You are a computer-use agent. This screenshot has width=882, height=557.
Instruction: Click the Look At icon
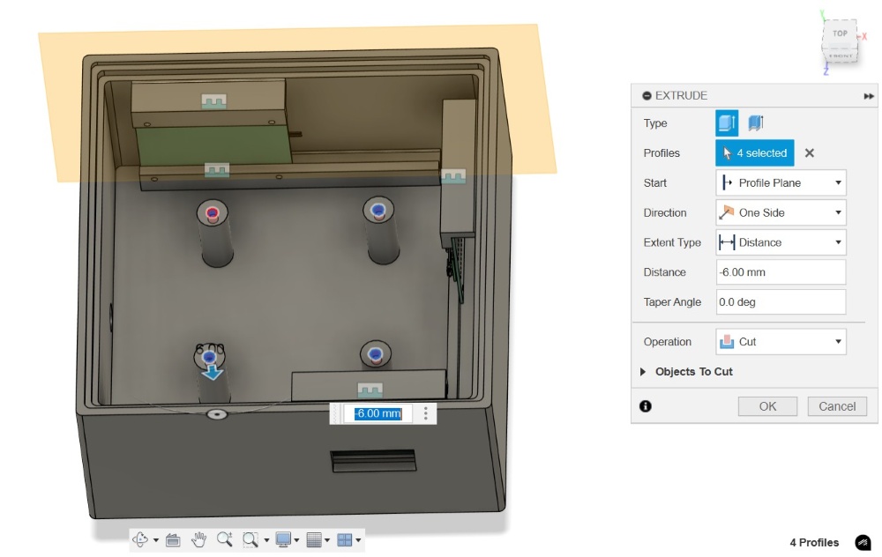(x=173, y=540)
